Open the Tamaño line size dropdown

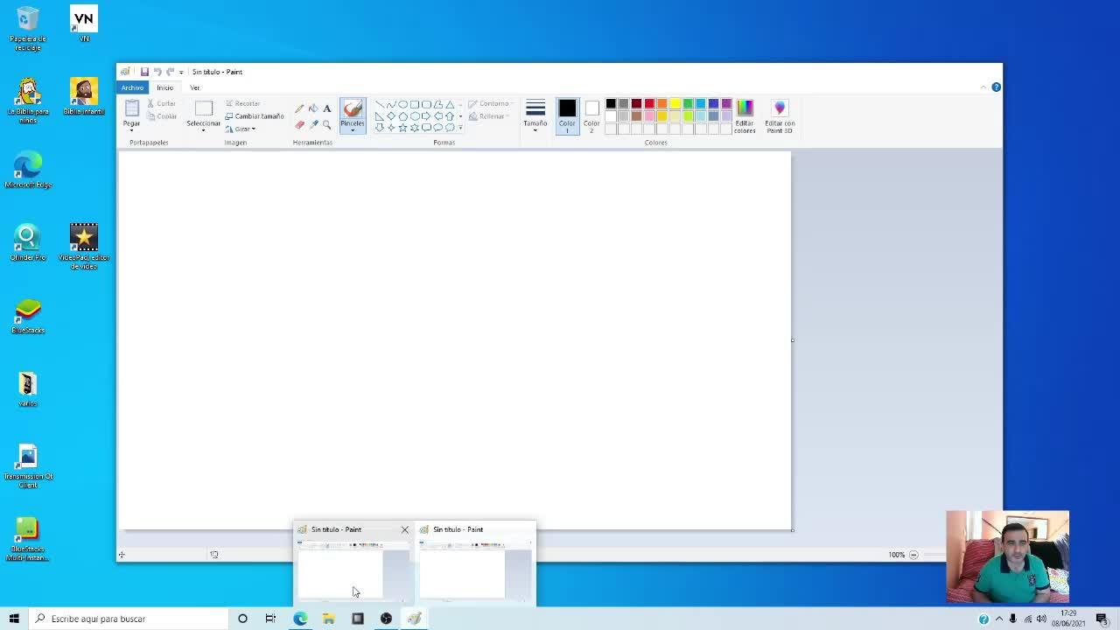[x=535, y=115]
